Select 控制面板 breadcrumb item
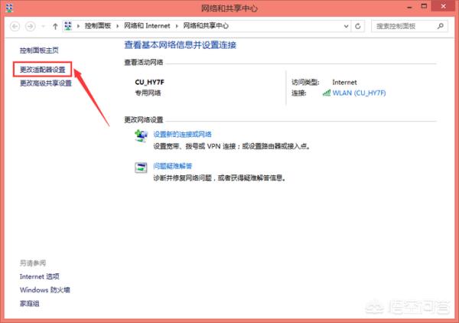Image resolution: width=459 pixels, height=323 pixels. click(98, 26)
